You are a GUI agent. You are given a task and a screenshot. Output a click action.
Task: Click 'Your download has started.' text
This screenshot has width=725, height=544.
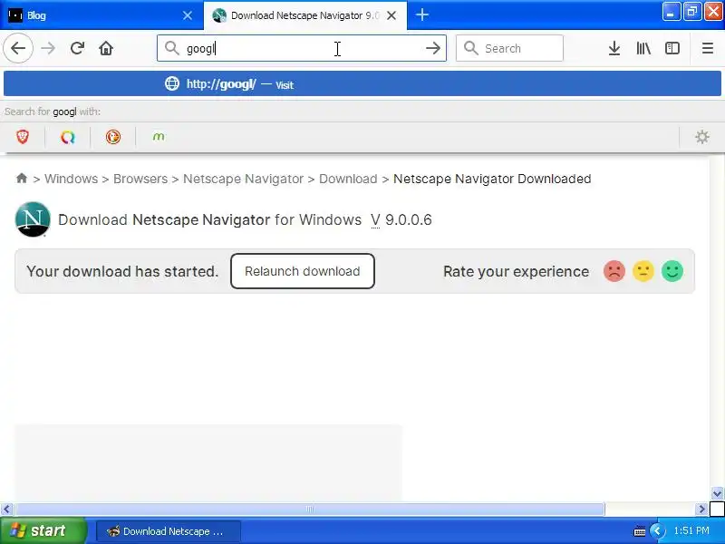tap(122, 271)
